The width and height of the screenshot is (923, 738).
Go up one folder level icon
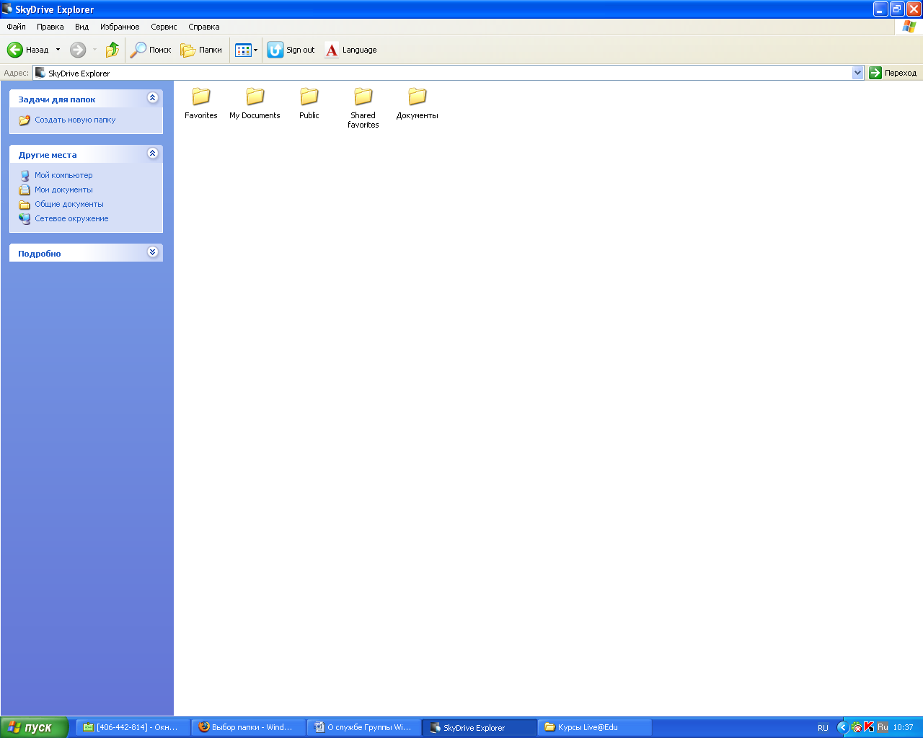pyautogui.click(x=112, y=50)
